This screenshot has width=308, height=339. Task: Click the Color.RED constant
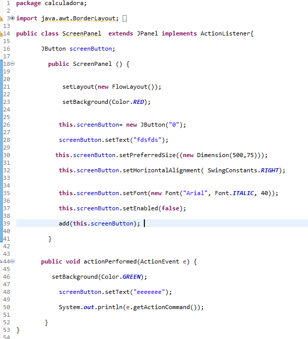point(128,102)
